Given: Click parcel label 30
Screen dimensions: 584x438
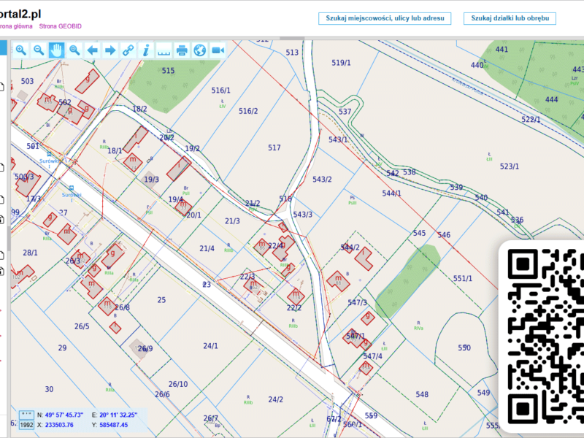Looking at the screenshot, I should 49,389.
